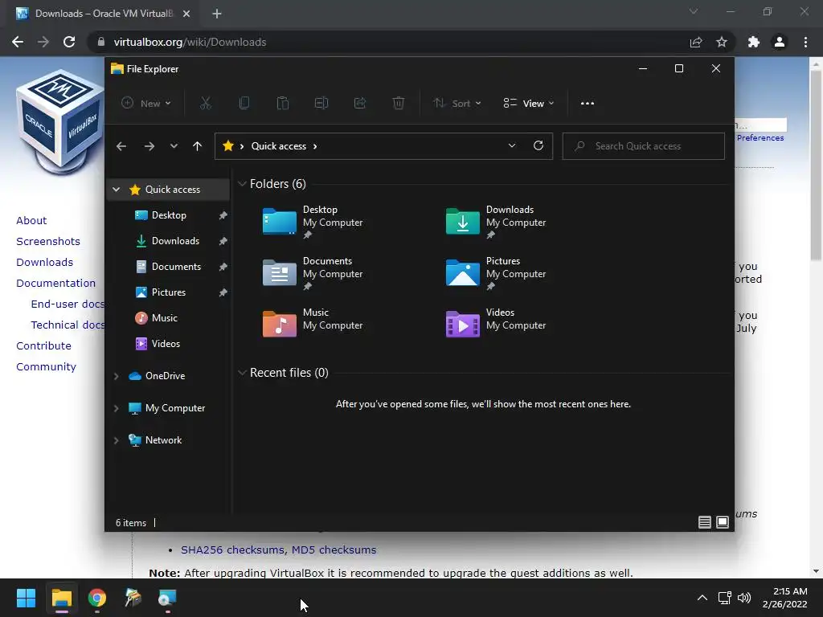Open the Pictures folder tile
This screenshot has width=823, height=617.
(496, 273)
